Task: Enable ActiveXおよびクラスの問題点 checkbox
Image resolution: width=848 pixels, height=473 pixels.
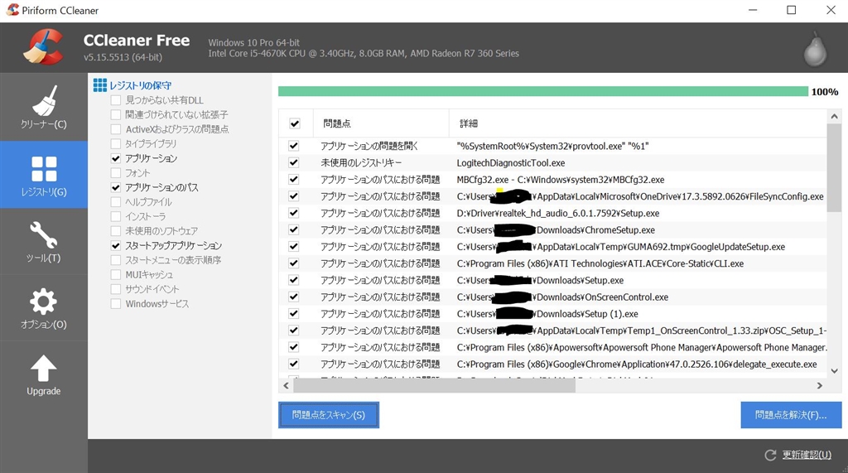Action: [116, 129]
